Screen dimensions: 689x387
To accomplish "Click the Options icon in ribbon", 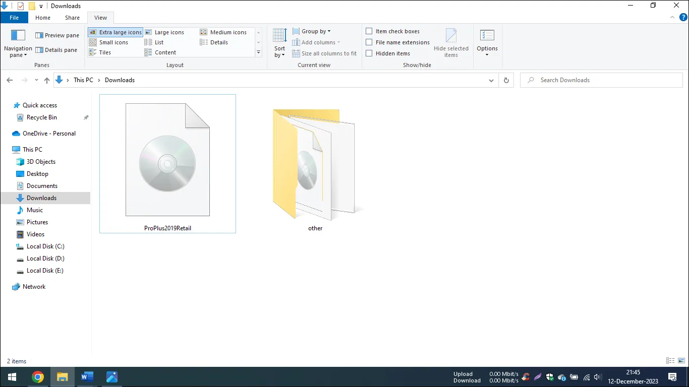I will coord(487,36).
